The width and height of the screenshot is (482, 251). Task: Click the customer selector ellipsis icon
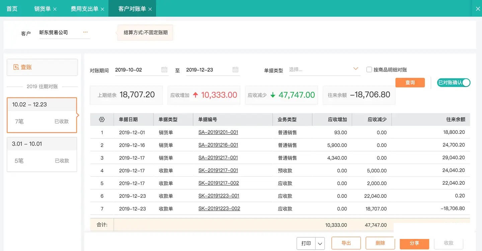[85, 32]
